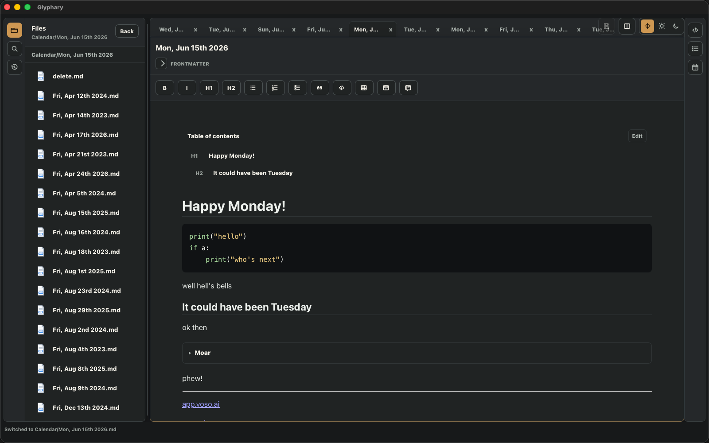Open the app.voso.ai link
The height and width of the screenshot is (443, 709).
point(201,404)
